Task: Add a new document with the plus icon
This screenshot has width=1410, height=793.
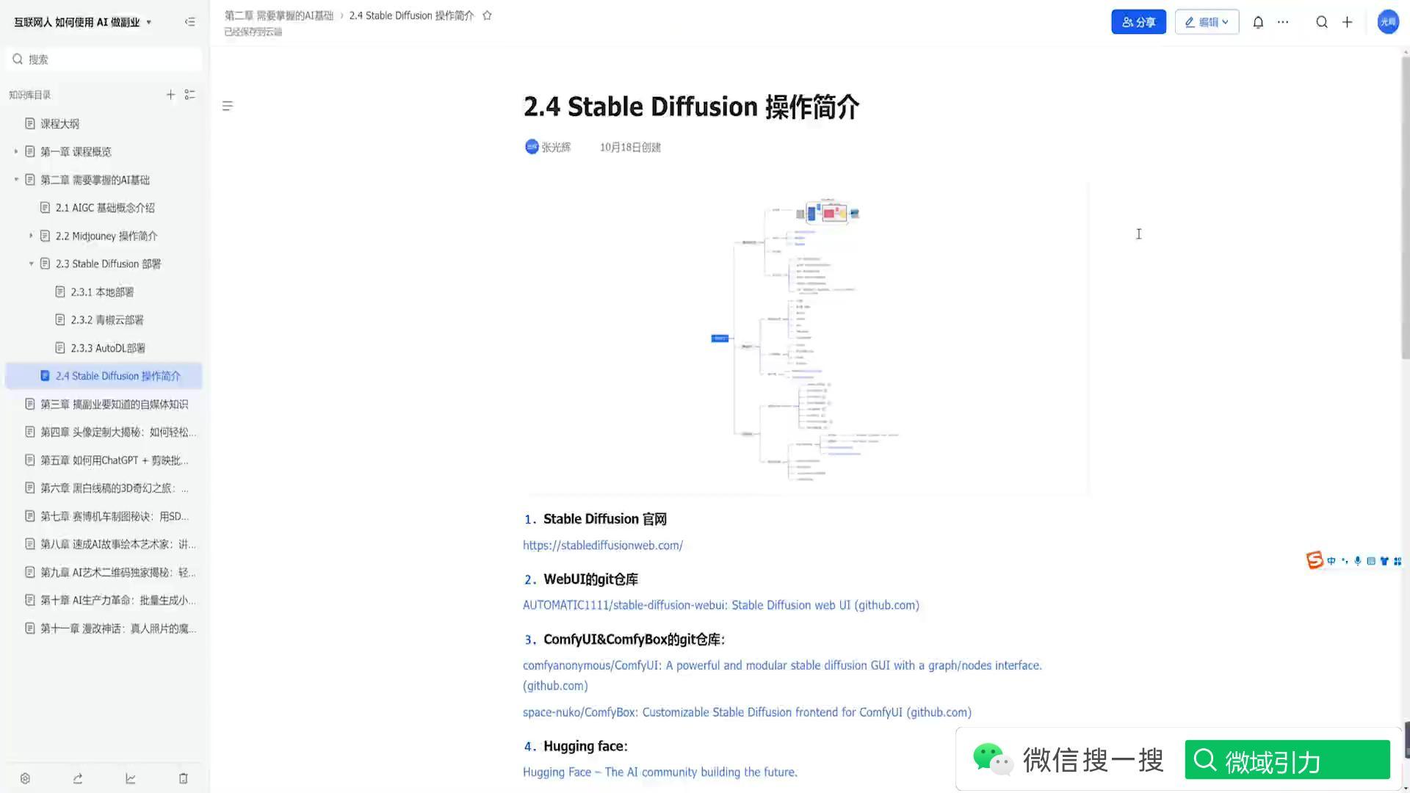Action: coord(170,95)
